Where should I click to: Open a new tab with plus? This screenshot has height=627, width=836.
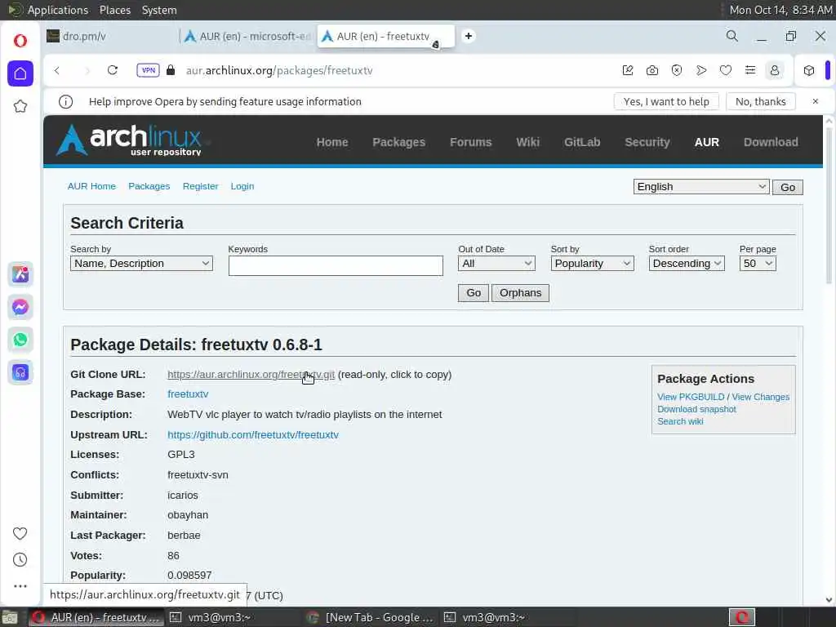(468, 36)
